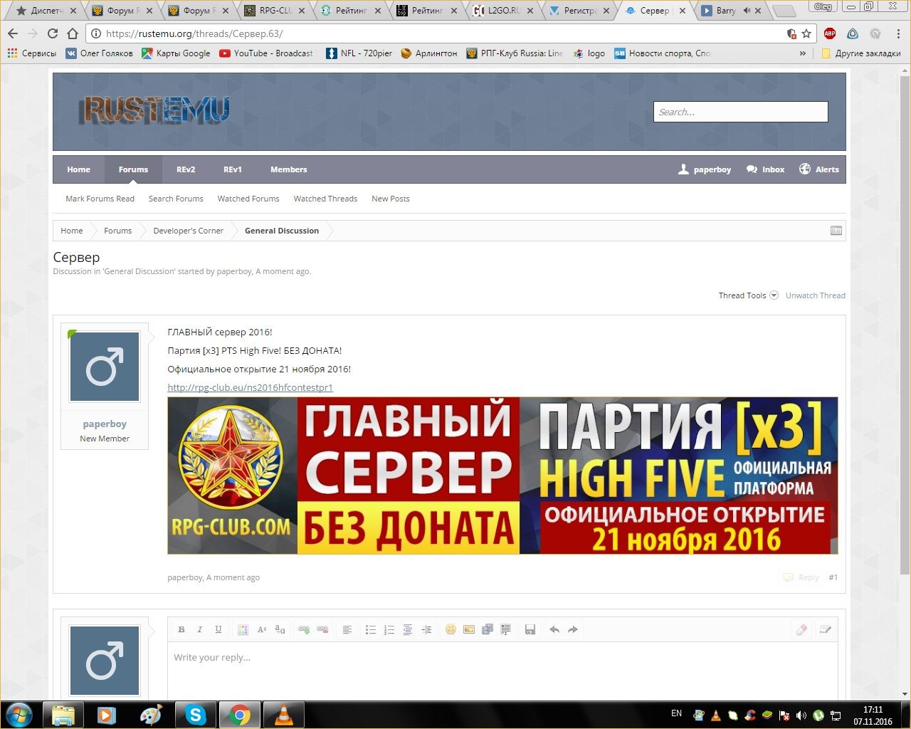This screenshot has width=911, height=729.
Task: Expand the hidden bookmarks chevron
Action: point(803,53)
